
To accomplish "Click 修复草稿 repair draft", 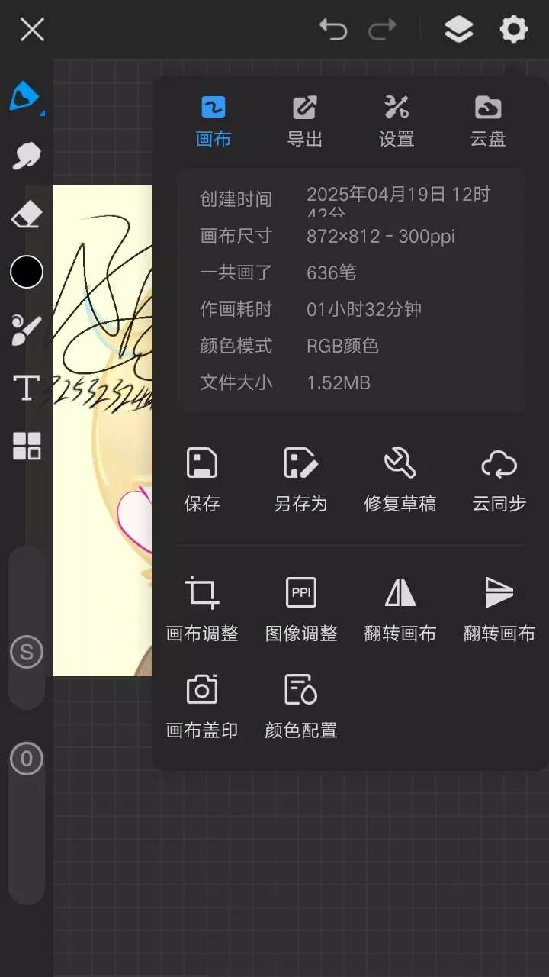I will coord(400,480).
